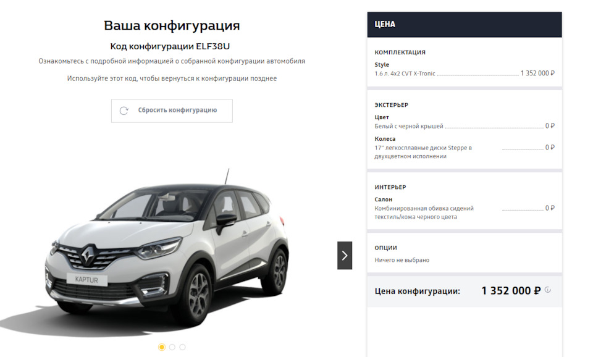This screenshot has width=593, height=357.
Task: Click the configuration code ELF38U
Action: 212,46
